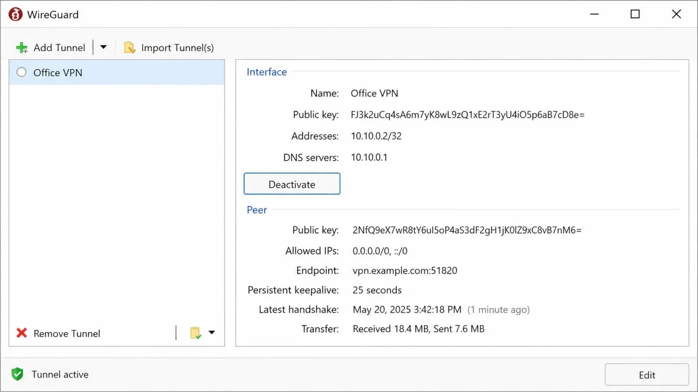698x392 pixels.
Task: Click interface name value Office VPN
Action: [x=375, y=93]
